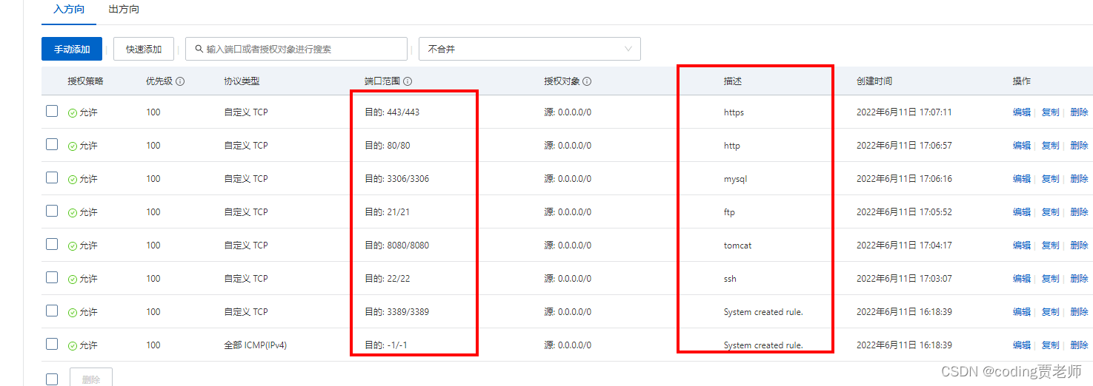Viewport: 1093px width, 386px height.
Task: Click 编辑 for the port 3389 rule
Action: [1022, 312]
